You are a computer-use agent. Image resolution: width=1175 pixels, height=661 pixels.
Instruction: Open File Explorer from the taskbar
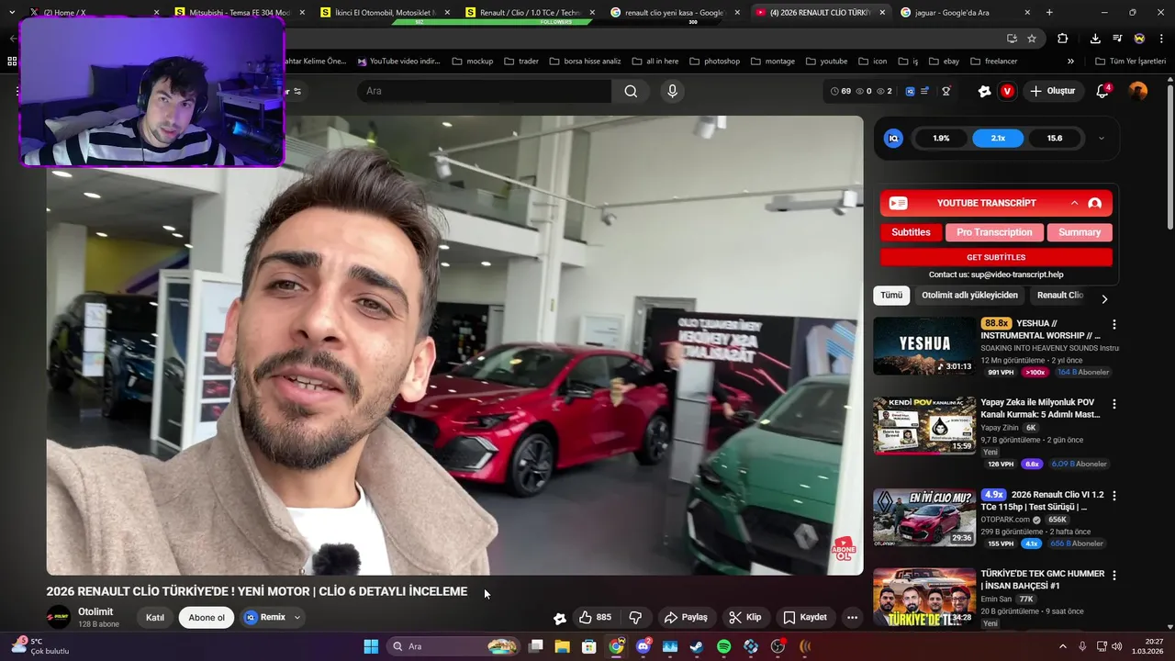(x=562, y=646)
